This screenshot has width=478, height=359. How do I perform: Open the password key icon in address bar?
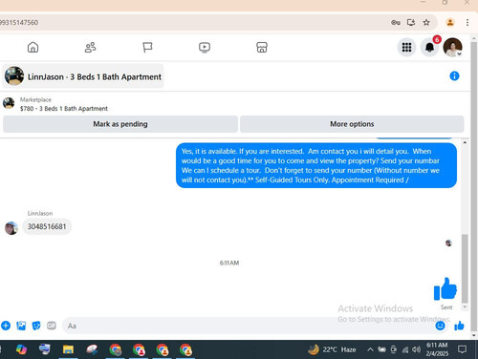pos(396,23)
